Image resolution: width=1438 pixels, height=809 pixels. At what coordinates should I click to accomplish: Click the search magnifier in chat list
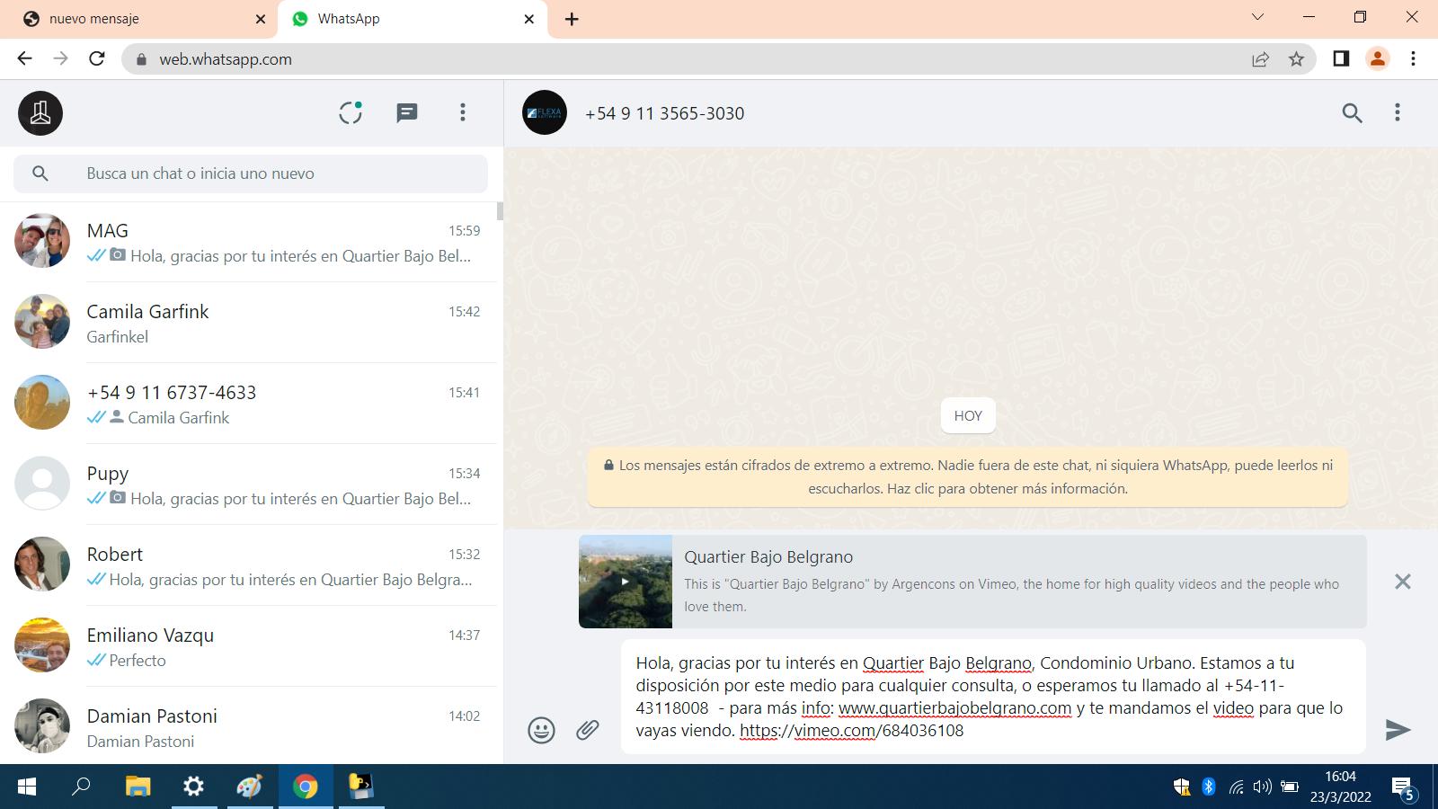(40, 173)
